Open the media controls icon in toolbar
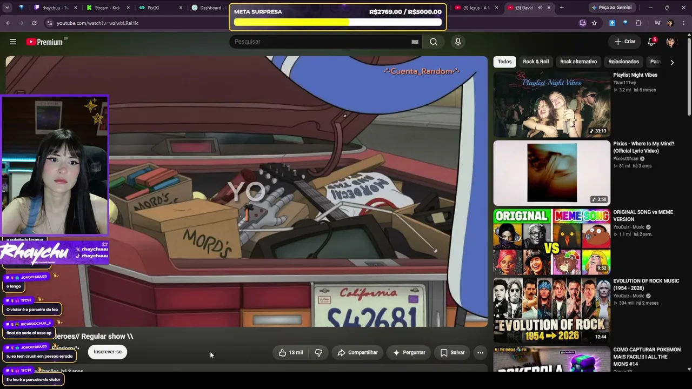This screenshot has height=389, width=692. click(657, 23)
